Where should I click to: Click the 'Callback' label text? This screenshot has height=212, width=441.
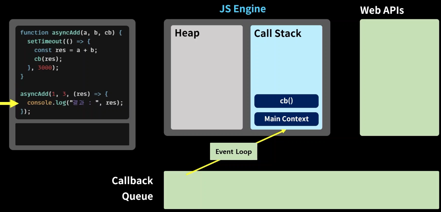click(x=132, y=181)
